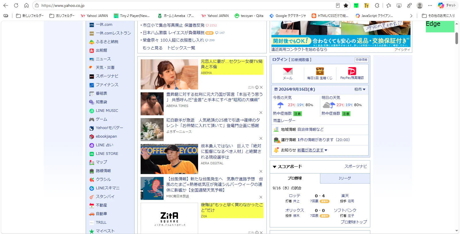
Task: Open the tecoyan - Qiita bookmark
Action: pyautogui.click(x=249, y=16)
